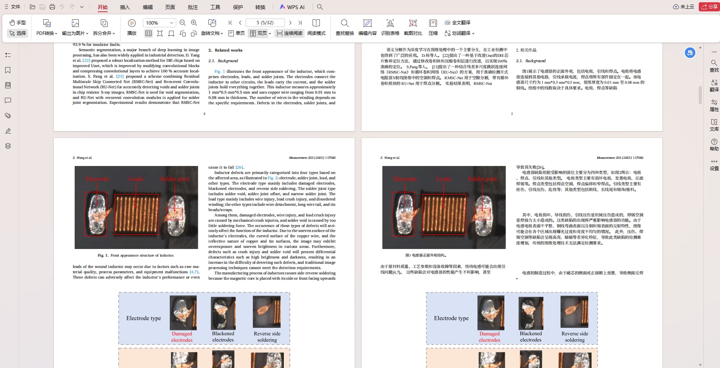This screenshot has width=720, height=368.
Task: Open the 阅读模式 reading mode
Action: pos(316,27)
